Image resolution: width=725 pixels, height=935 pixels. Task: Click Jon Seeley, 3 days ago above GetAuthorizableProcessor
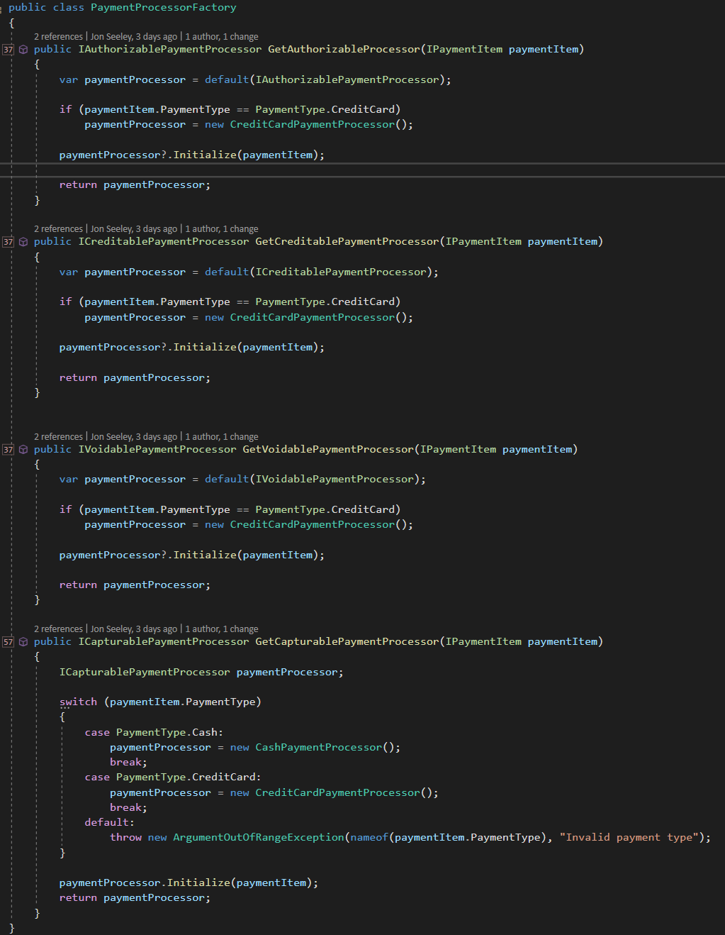point(135,35)
